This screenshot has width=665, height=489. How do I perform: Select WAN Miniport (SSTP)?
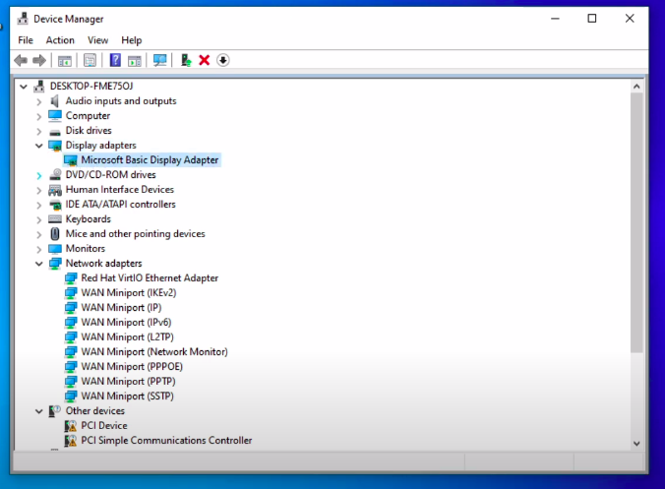127,396
